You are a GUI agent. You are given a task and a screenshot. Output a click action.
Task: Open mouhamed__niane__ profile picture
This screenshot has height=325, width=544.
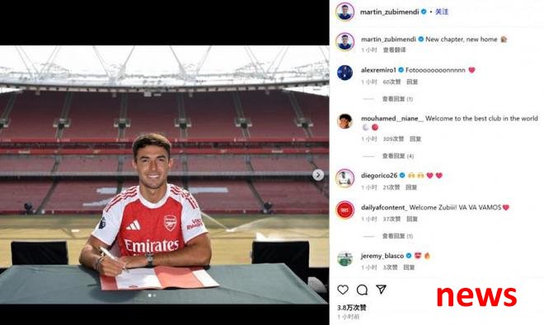pyautogui.click(x=345, y=120)
